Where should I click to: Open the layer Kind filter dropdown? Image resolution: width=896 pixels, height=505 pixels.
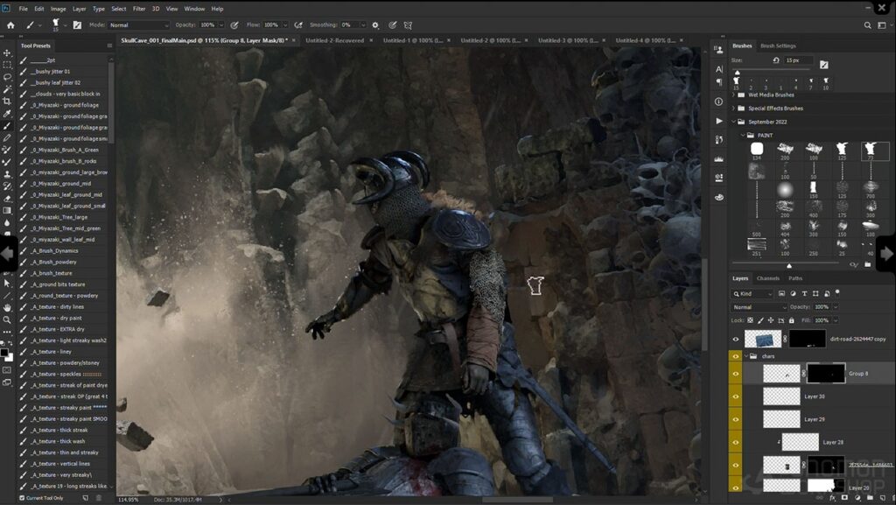pos(752,293)
